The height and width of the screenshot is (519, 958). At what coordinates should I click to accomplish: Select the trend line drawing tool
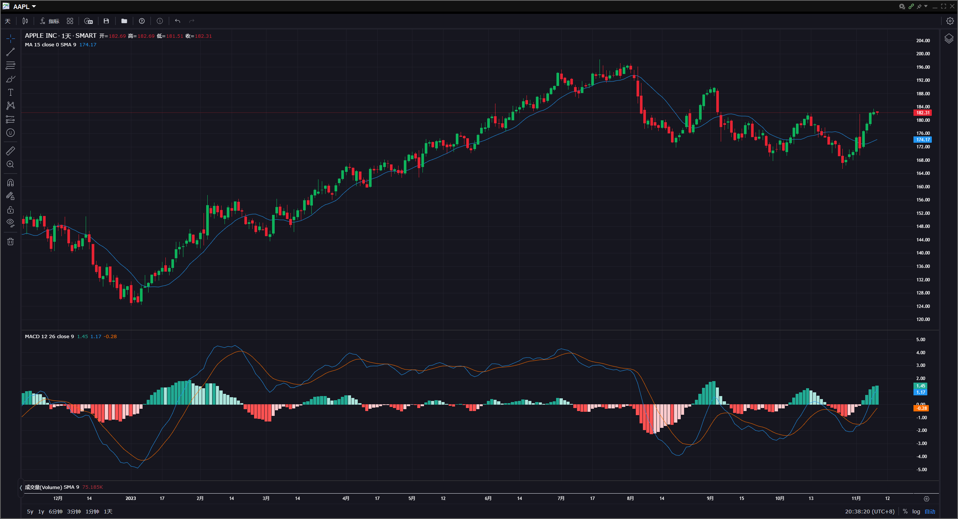click(x=10, y=51)
